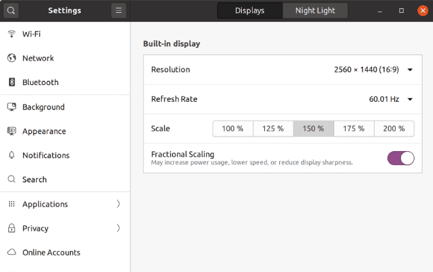Open the Appearance settings panel
This screenshot has width=433, height=272.
(x=65, y=131)
